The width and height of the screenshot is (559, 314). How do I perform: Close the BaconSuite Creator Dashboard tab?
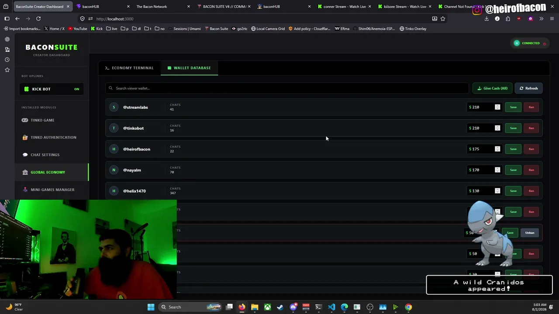point(68,7)
